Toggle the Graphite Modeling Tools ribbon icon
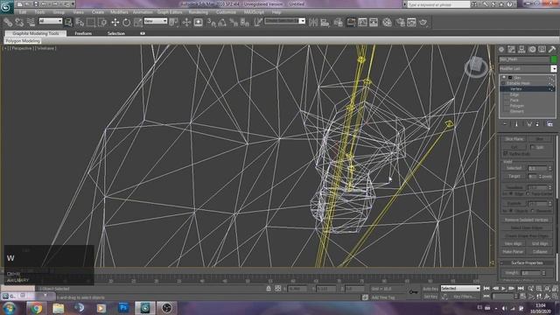 tap(351, 23)
